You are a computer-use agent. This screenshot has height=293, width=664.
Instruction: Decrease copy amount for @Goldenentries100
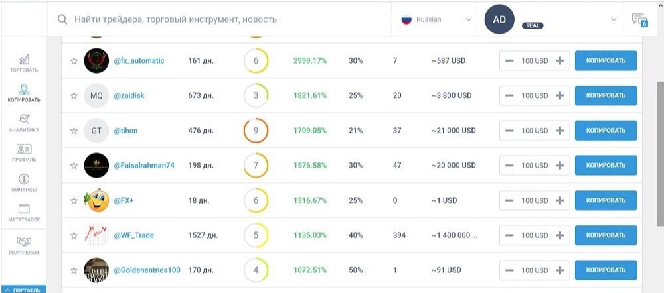[x=509, y=270]
